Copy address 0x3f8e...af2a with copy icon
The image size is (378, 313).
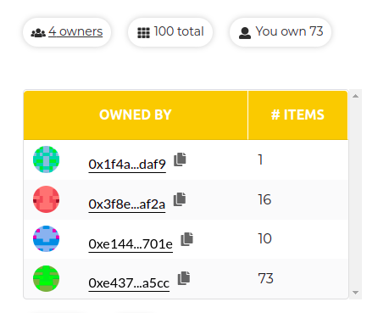click(180, 199)
